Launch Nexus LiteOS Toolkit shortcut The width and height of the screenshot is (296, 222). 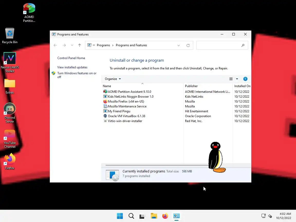pos(10,62)
